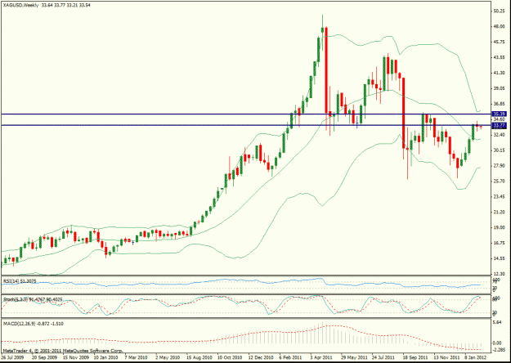Select the 12 Dec 2010 date label
Image resolution: width=511 pixels, height=363 pixels.
pyautogui.click(x=260, y=357)
